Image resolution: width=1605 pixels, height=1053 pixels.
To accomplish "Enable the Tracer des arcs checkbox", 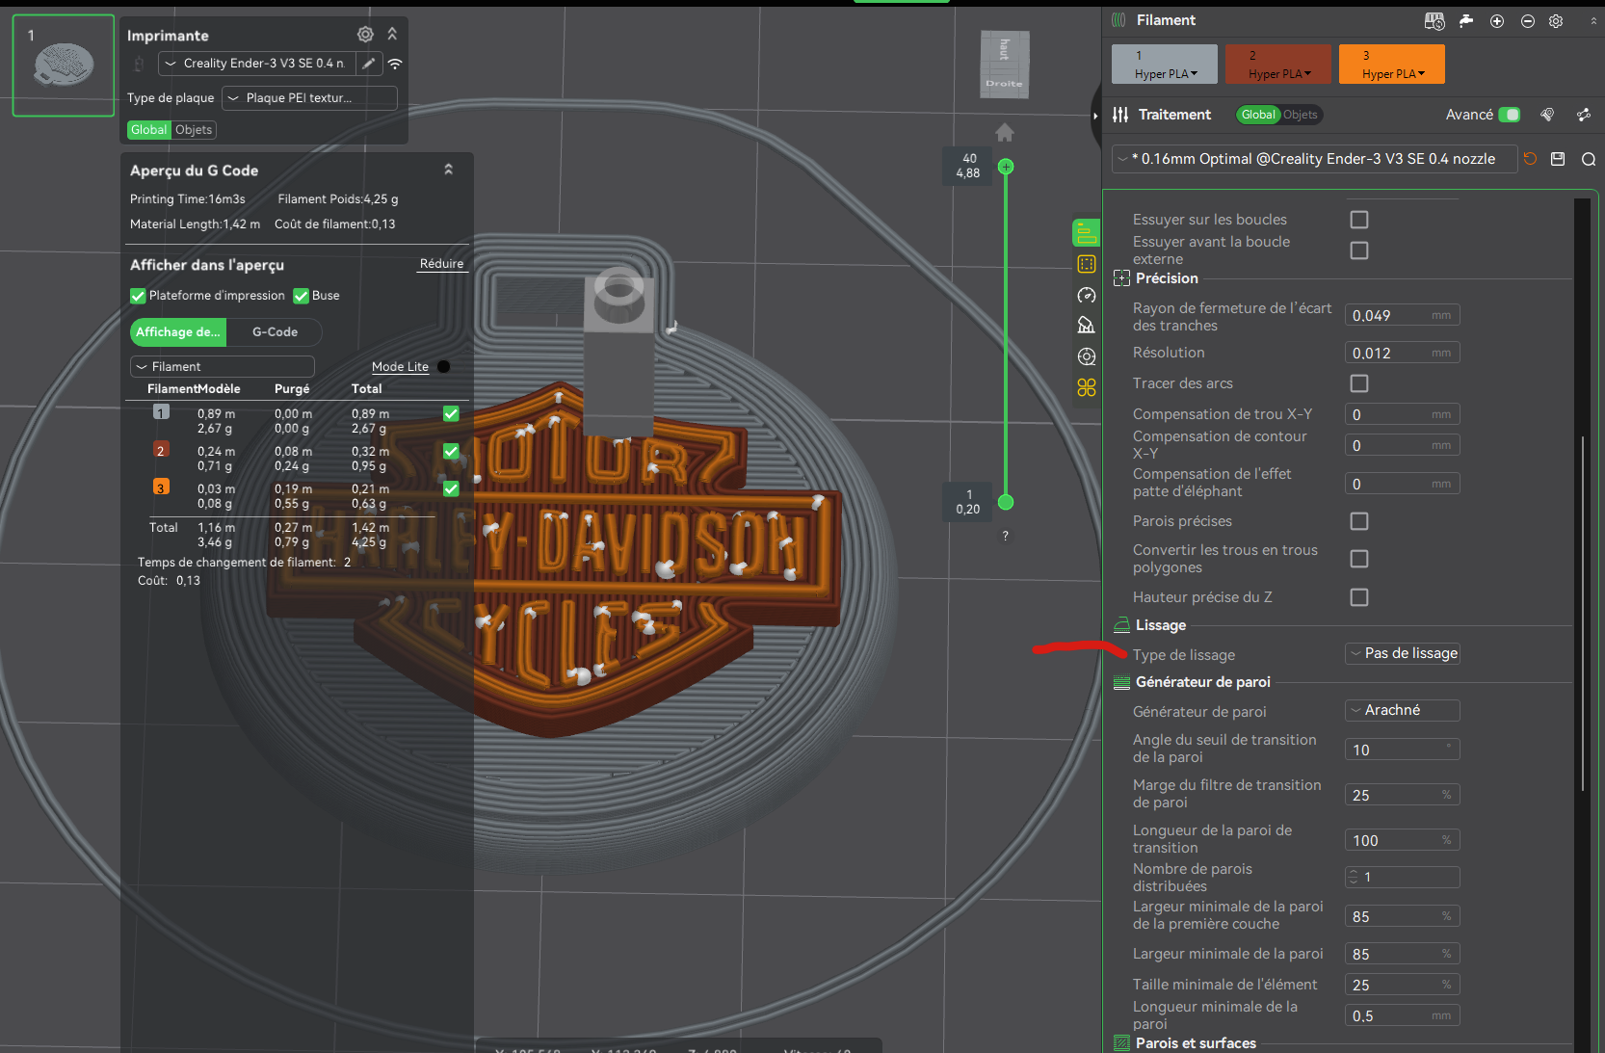I will coord(1358,383).
